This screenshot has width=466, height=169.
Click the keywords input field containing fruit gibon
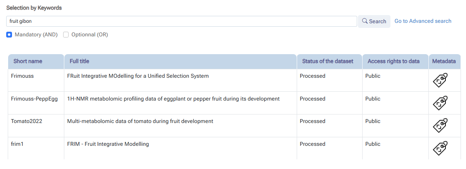182,21
